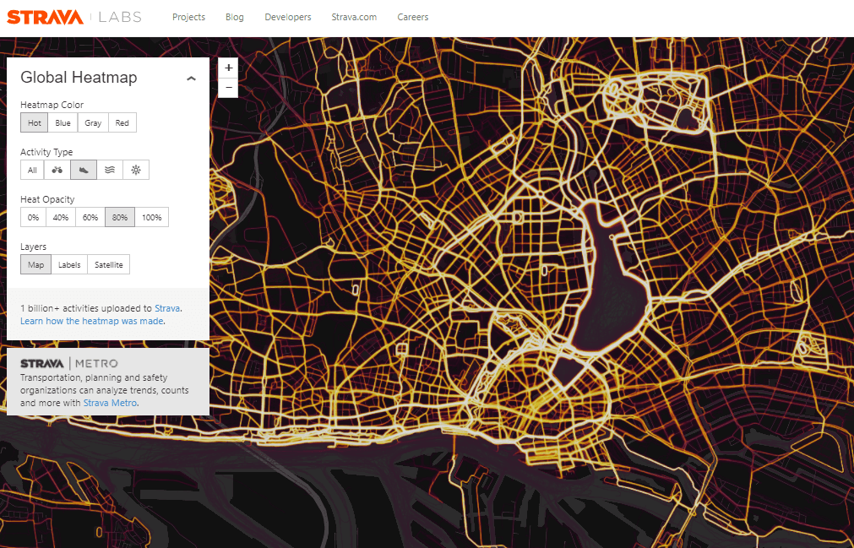The image size is (854, 548).
Task: Open the Blog page
Action: coord(235,17)
